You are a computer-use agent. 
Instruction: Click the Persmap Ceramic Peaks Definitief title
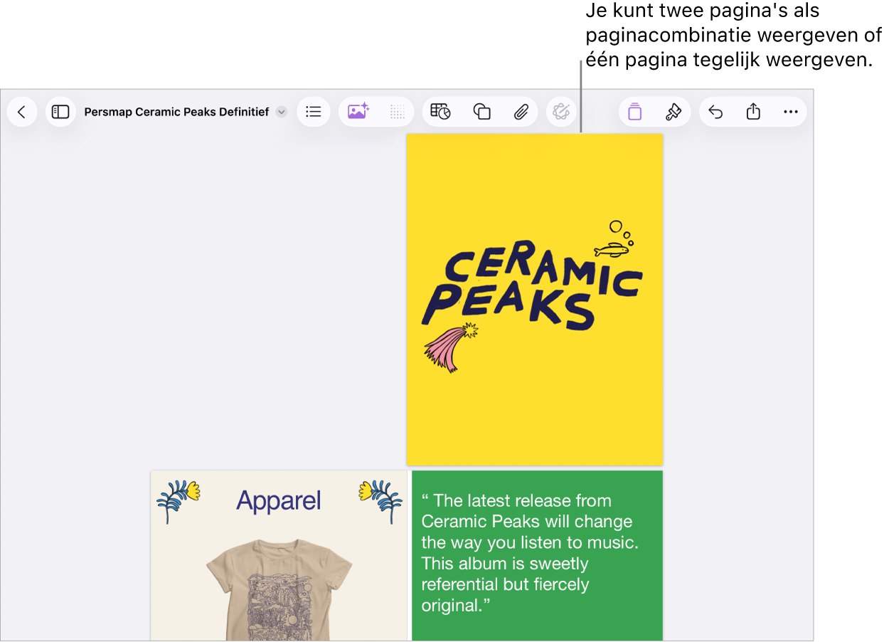176,112
